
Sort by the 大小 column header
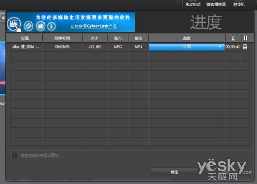95,38
